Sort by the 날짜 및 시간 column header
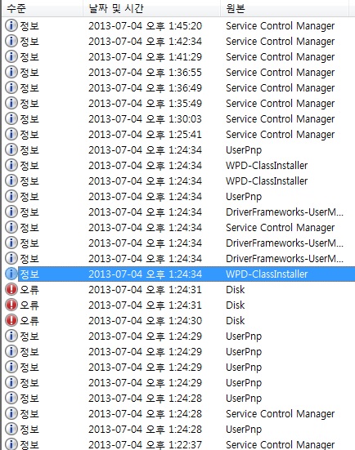Viewport: 355px width, 450px height. click(152, 8)
